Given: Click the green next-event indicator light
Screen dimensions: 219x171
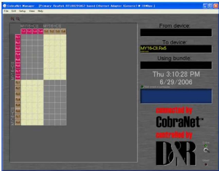Looking at the screenshot, I should coord(142,87).
